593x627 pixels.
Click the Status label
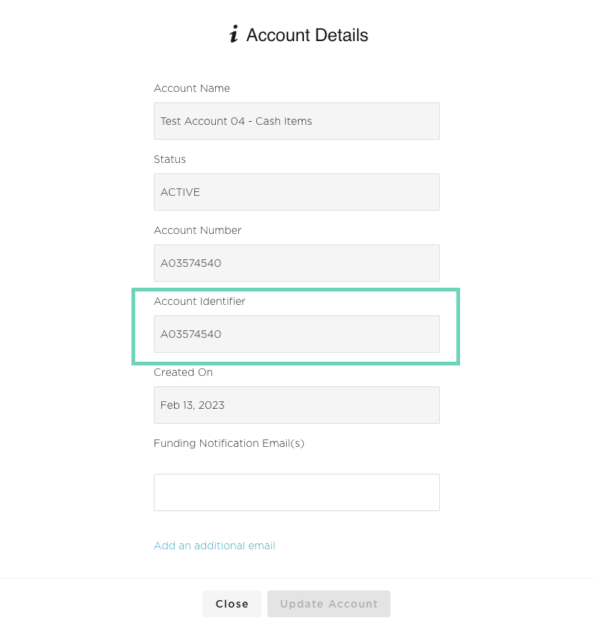170,159
